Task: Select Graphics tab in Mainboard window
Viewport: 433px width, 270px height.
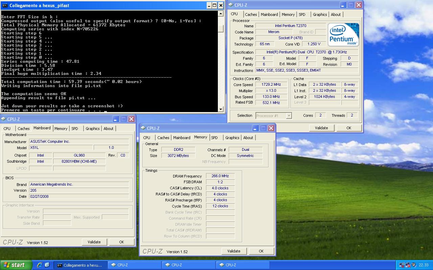Action: click(92, 129)
